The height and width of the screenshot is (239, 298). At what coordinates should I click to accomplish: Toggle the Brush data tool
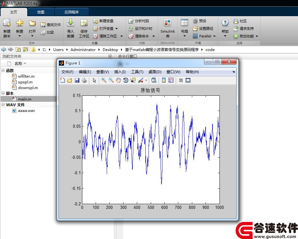pyautogui.click(x=140, y=80)
